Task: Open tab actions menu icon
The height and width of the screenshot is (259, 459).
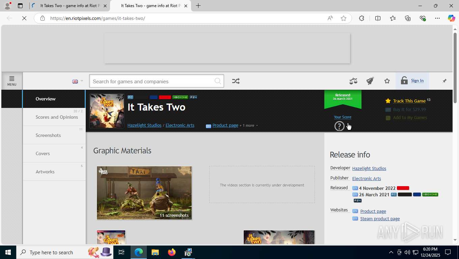Action: 20,6
